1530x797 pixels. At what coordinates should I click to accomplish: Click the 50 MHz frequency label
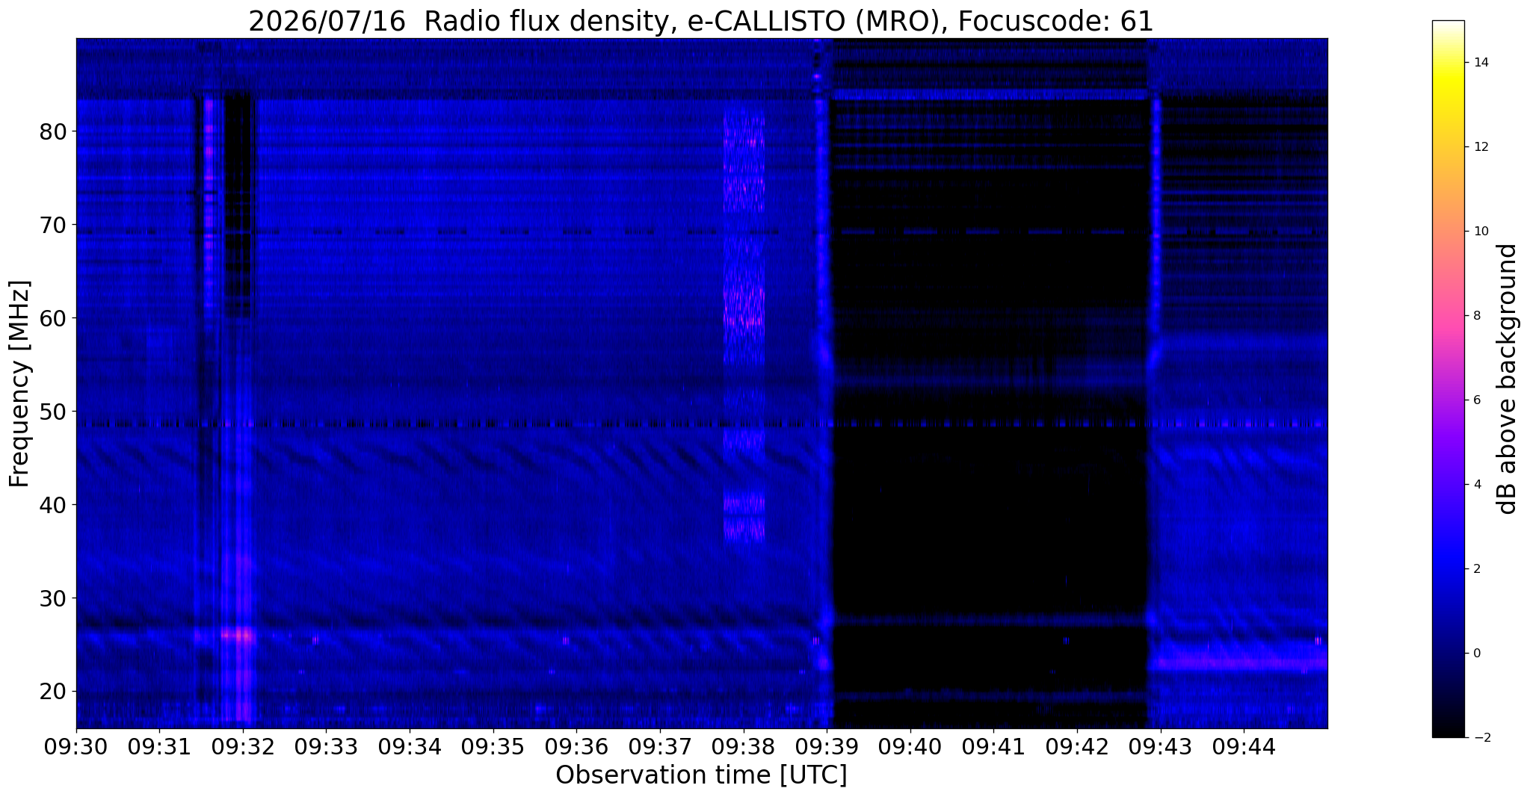(x=53, y=412)
